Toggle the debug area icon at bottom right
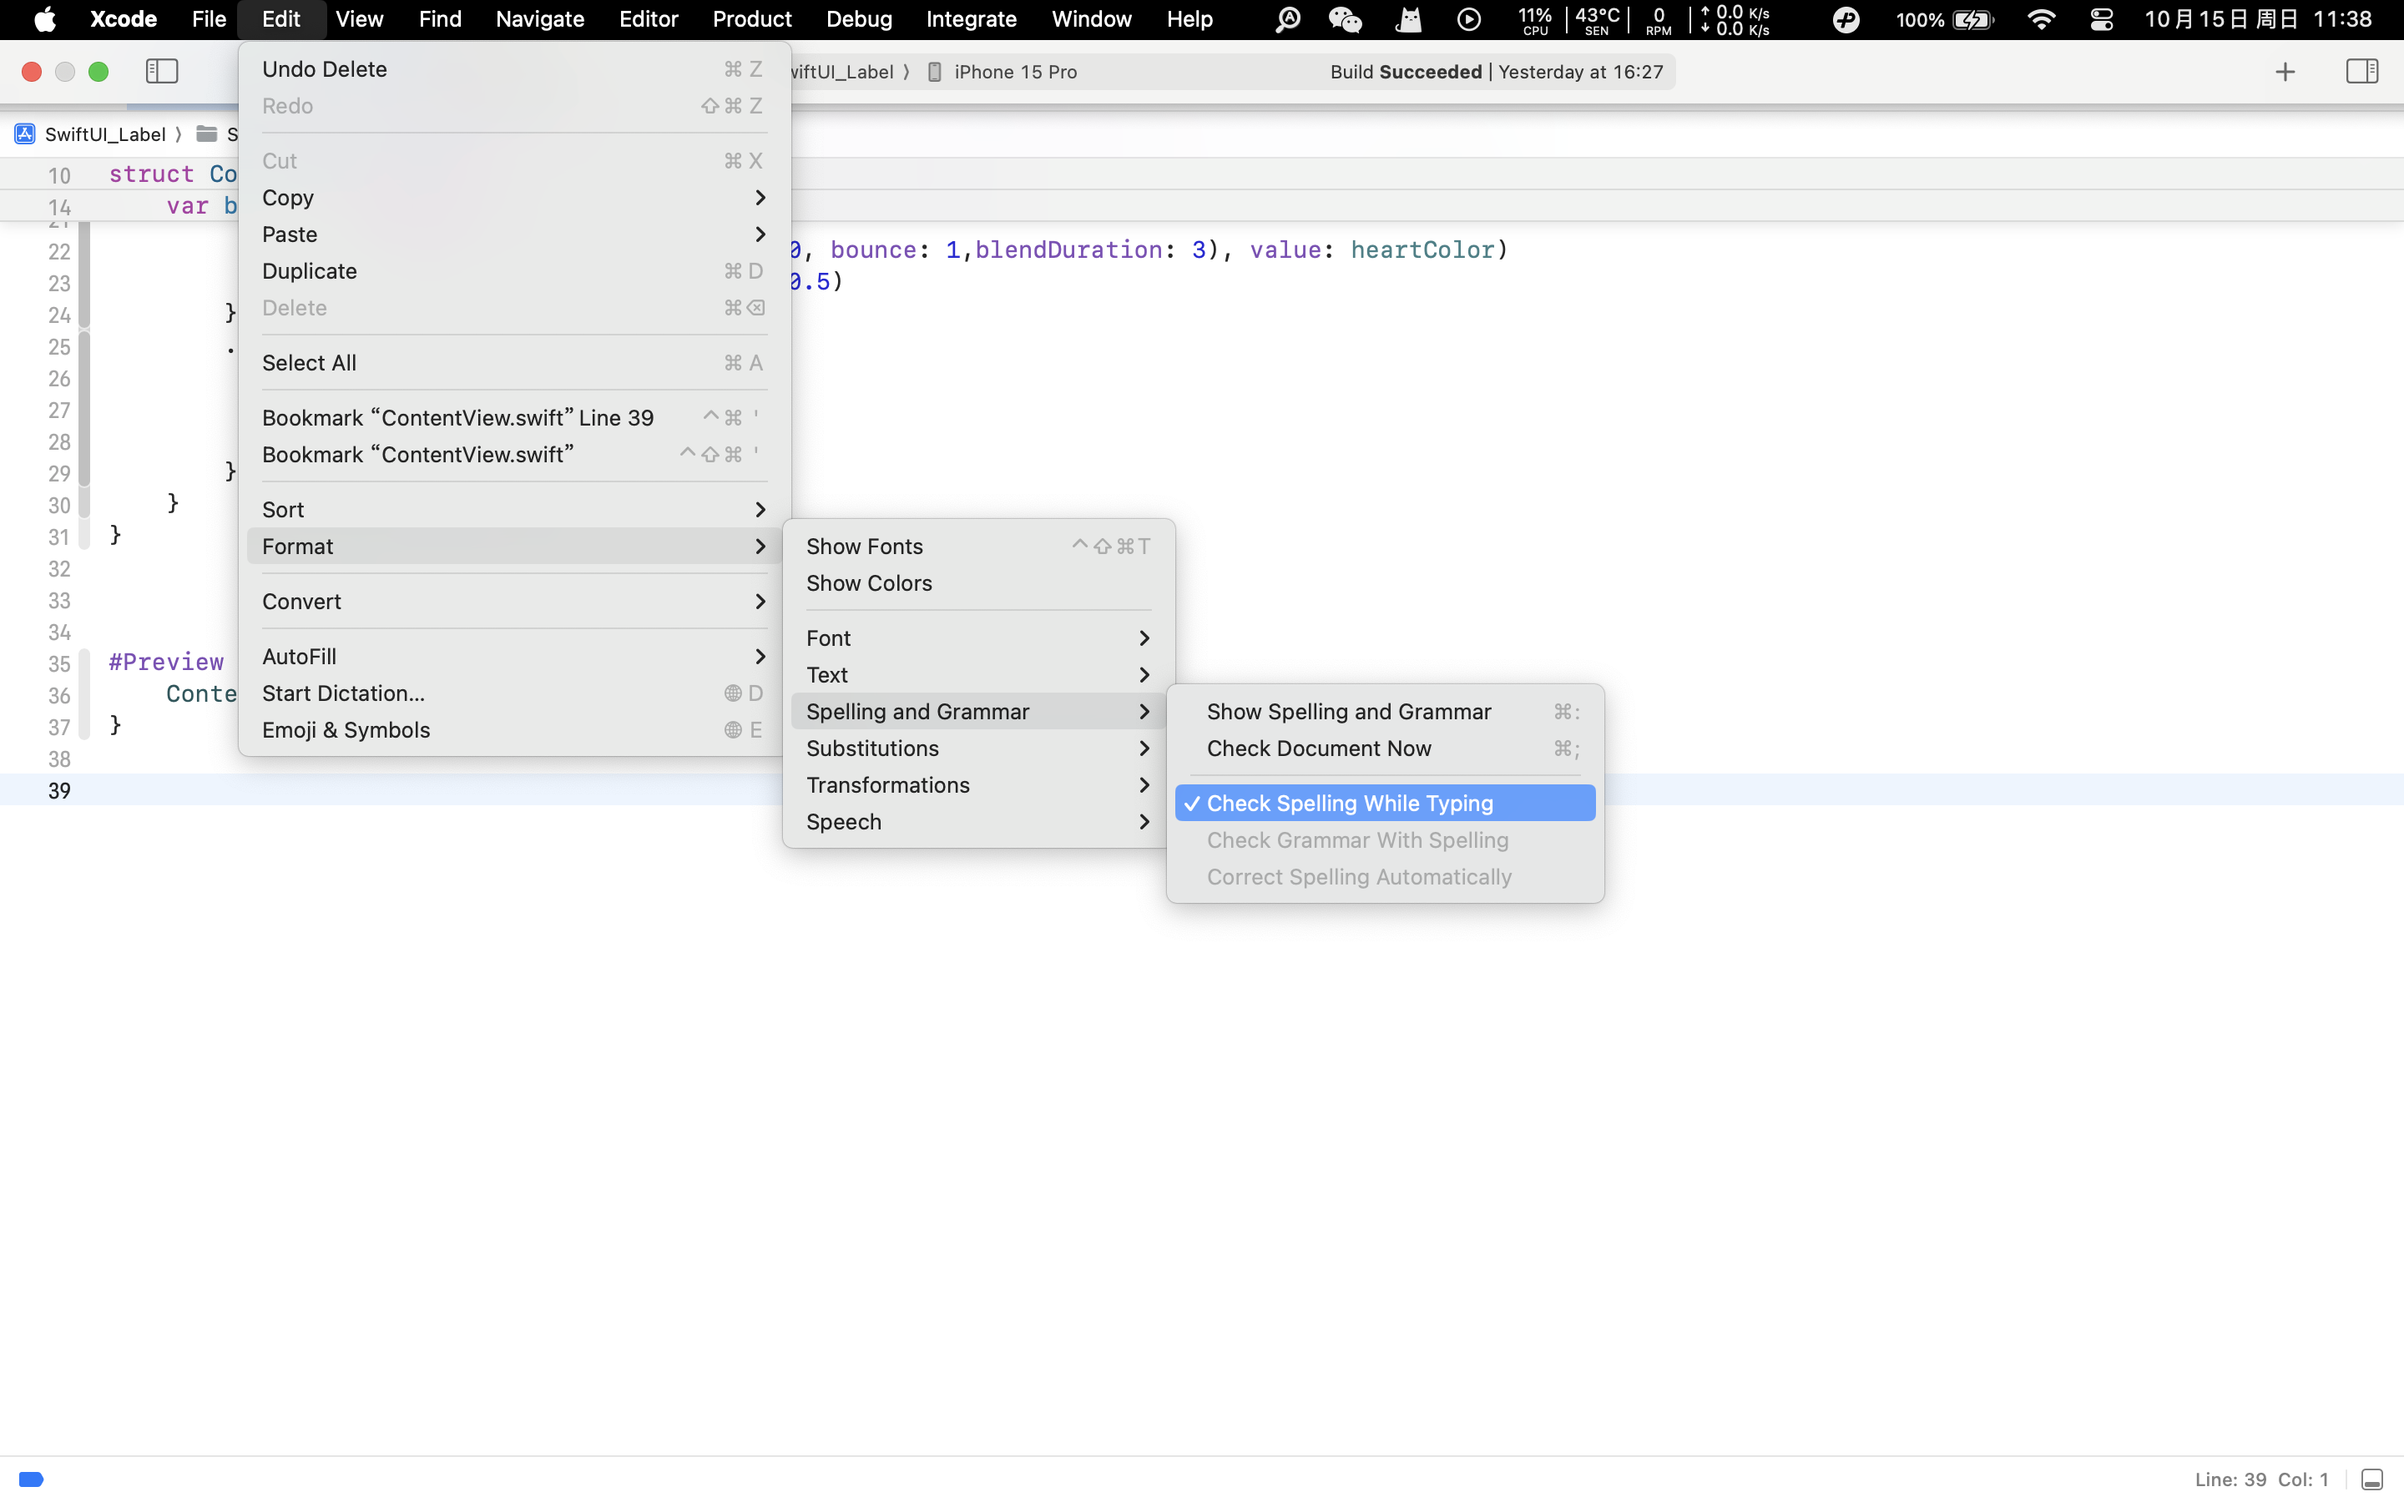 pos(2371,1479)
